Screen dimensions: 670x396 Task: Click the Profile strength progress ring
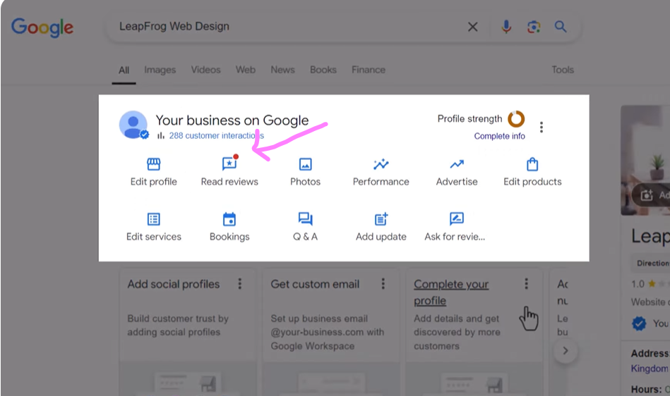coord(516,119)
